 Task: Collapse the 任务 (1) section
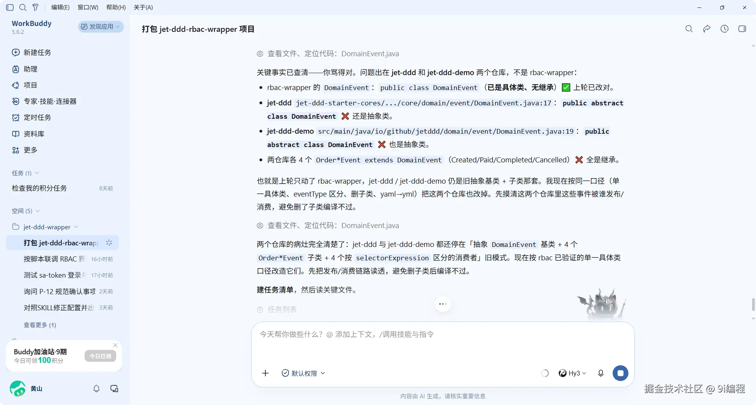pyautogui.click(x=26, y=173)
